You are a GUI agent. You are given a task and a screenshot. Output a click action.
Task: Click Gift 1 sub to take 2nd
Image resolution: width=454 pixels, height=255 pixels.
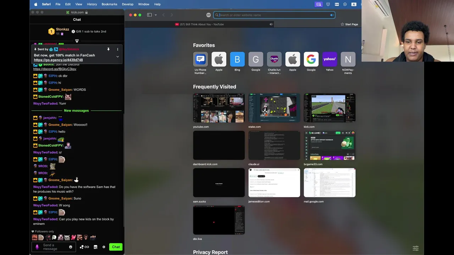click(89, 32)
